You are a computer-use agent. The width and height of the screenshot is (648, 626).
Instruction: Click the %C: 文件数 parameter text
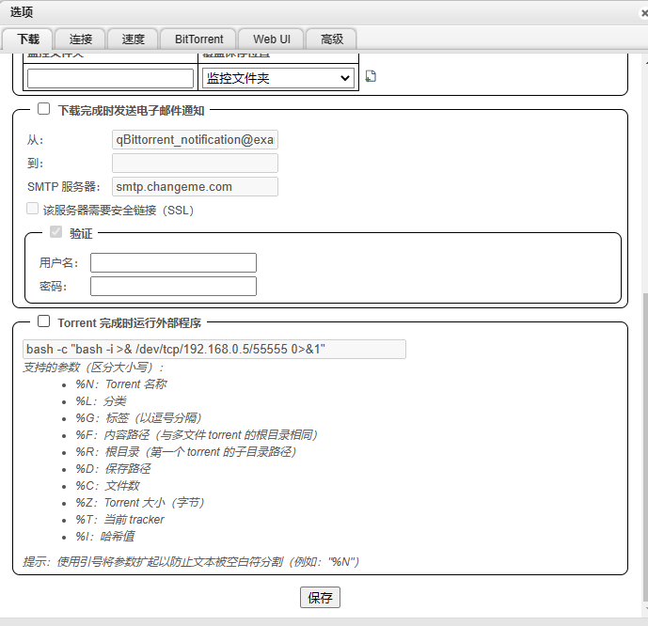107,486
